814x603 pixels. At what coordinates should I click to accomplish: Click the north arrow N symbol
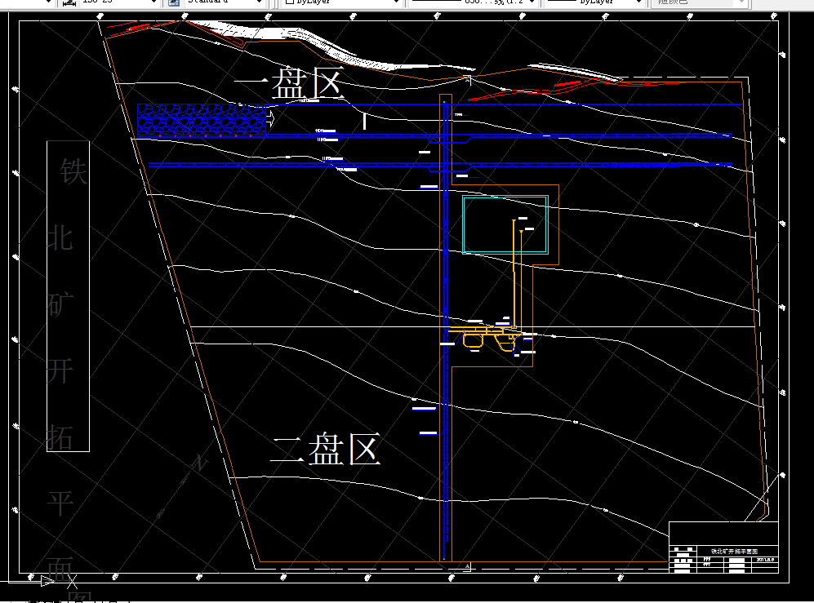(x=199, y=463)
